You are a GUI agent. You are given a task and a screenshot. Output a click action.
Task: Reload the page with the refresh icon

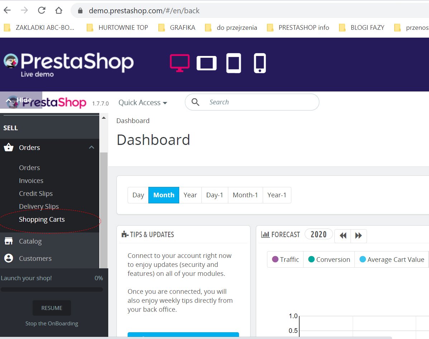(x=42, y=10)
